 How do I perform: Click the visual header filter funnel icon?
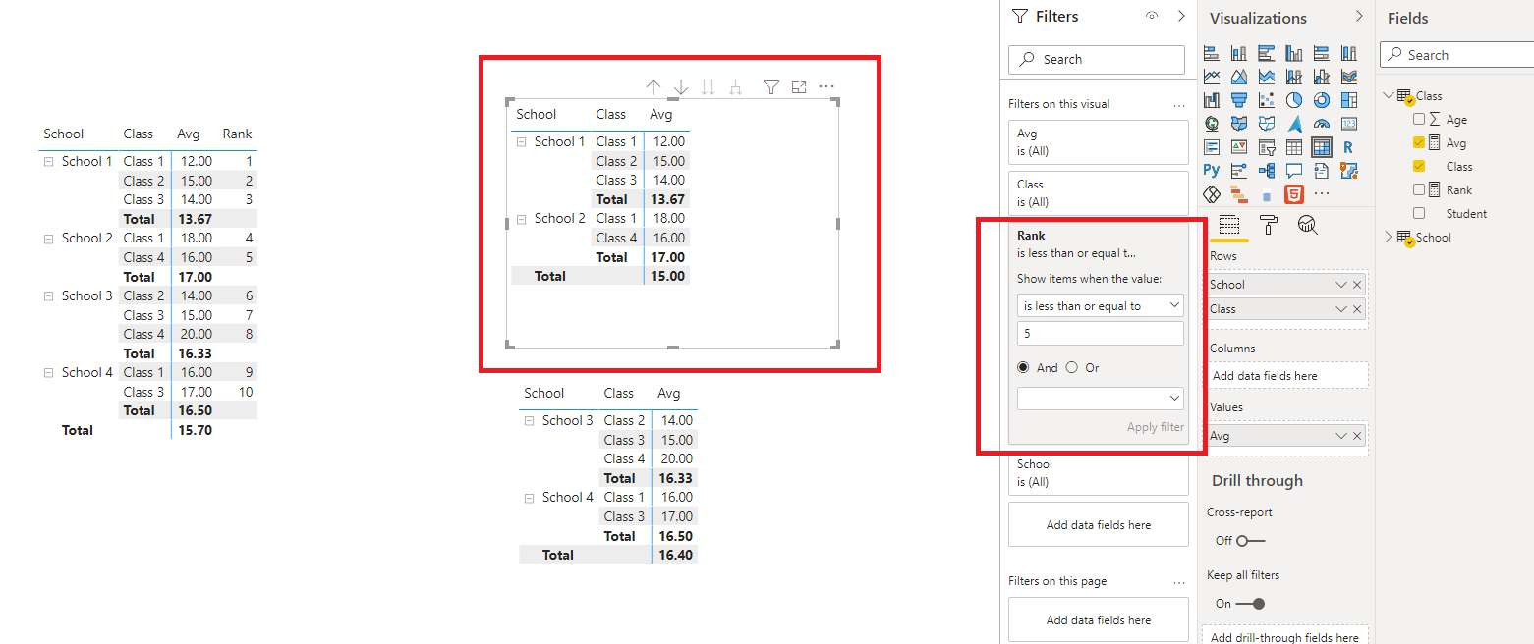pos(771,87)
